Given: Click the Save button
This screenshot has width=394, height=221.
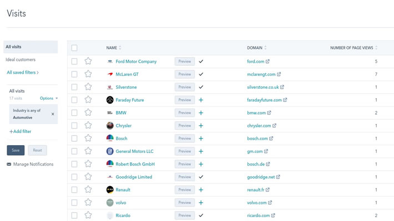Looking at the screenshot, I should coord(16,150).
